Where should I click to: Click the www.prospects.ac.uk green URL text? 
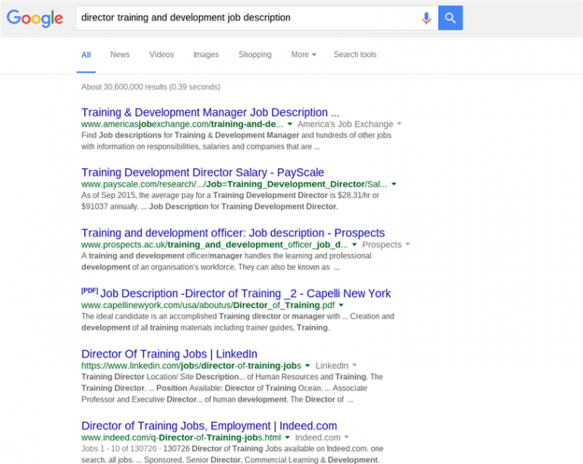pos(215,245)
